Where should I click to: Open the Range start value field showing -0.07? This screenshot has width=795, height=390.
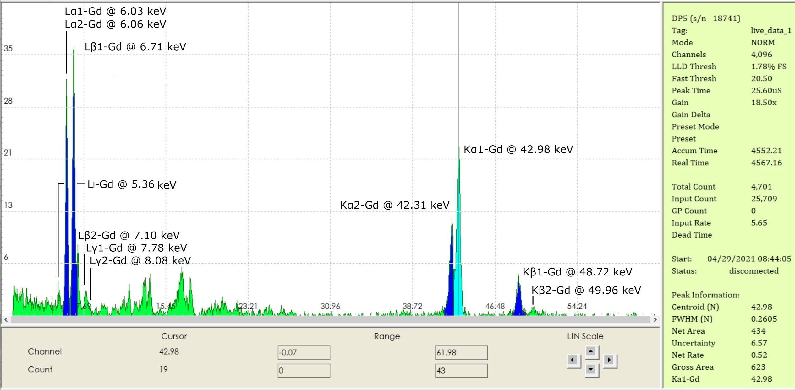304,353
